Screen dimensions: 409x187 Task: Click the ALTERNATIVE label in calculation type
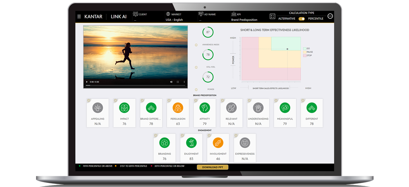click(287, 19)
